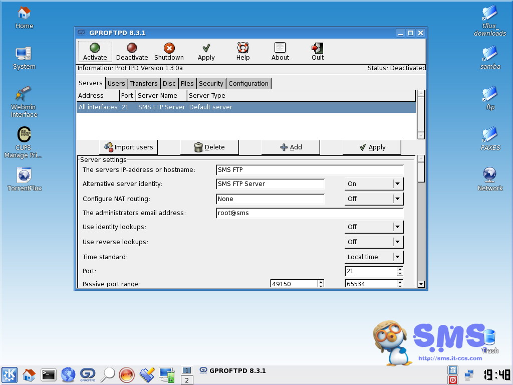
Task: Switch to the Security tab
Action: tap(211, 83)
